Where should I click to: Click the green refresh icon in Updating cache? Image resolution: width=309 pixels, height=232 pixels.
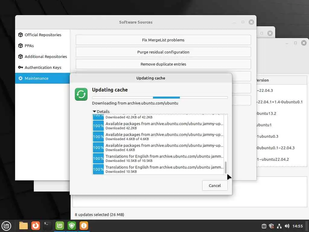click(x=81, y=94)
